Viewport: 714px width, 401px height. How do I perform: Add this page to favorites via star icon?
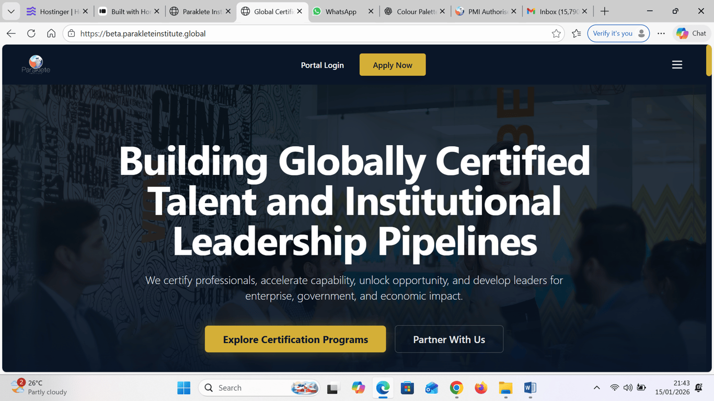[556, 33]
